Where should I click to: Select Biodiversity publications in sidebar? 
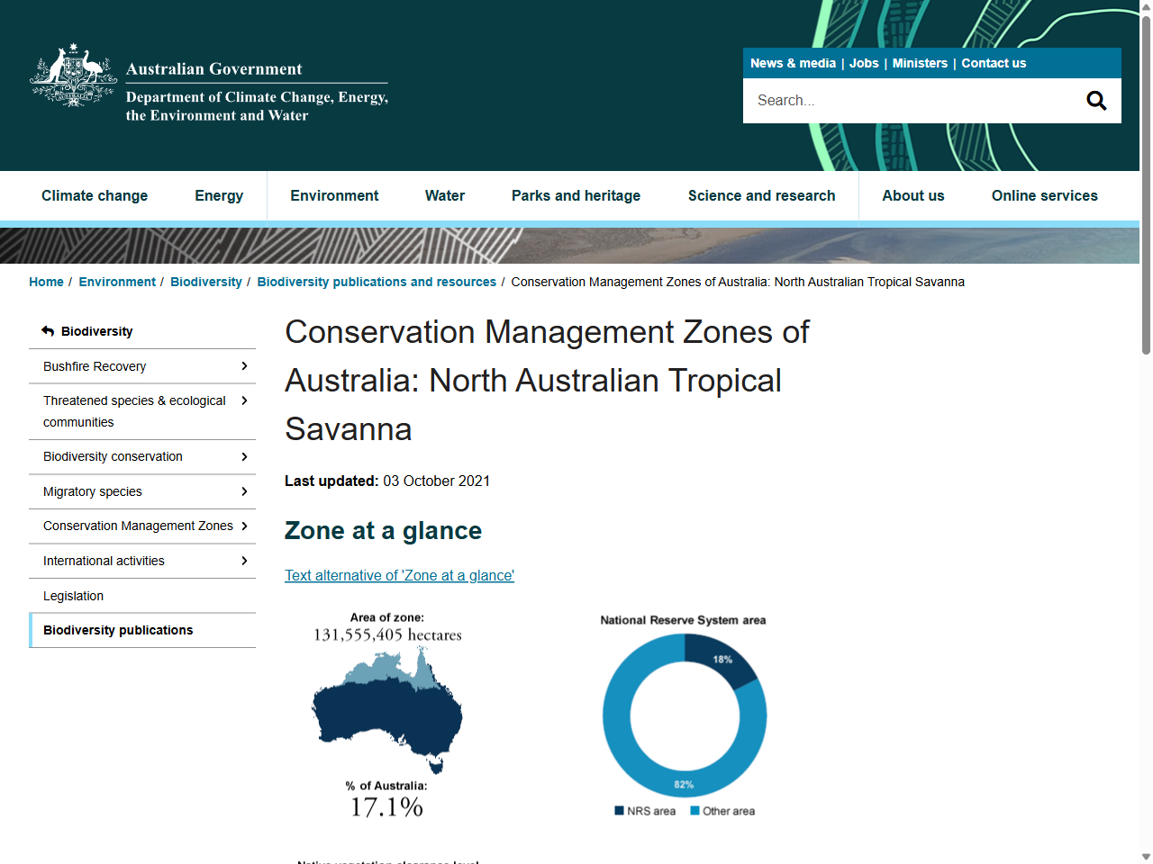click(118, 630)
